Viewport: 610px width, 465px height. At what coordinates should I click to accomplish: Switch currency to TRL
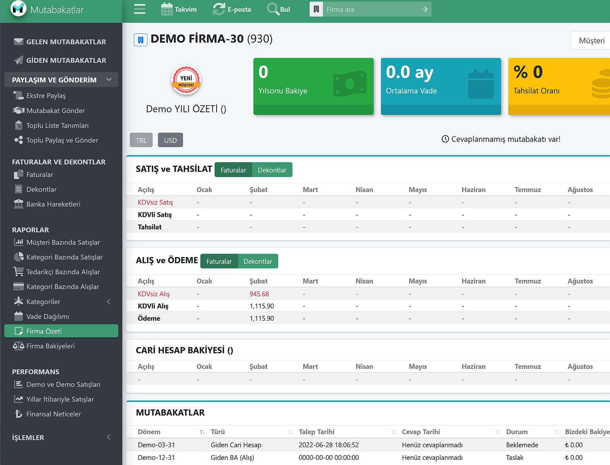141,140
